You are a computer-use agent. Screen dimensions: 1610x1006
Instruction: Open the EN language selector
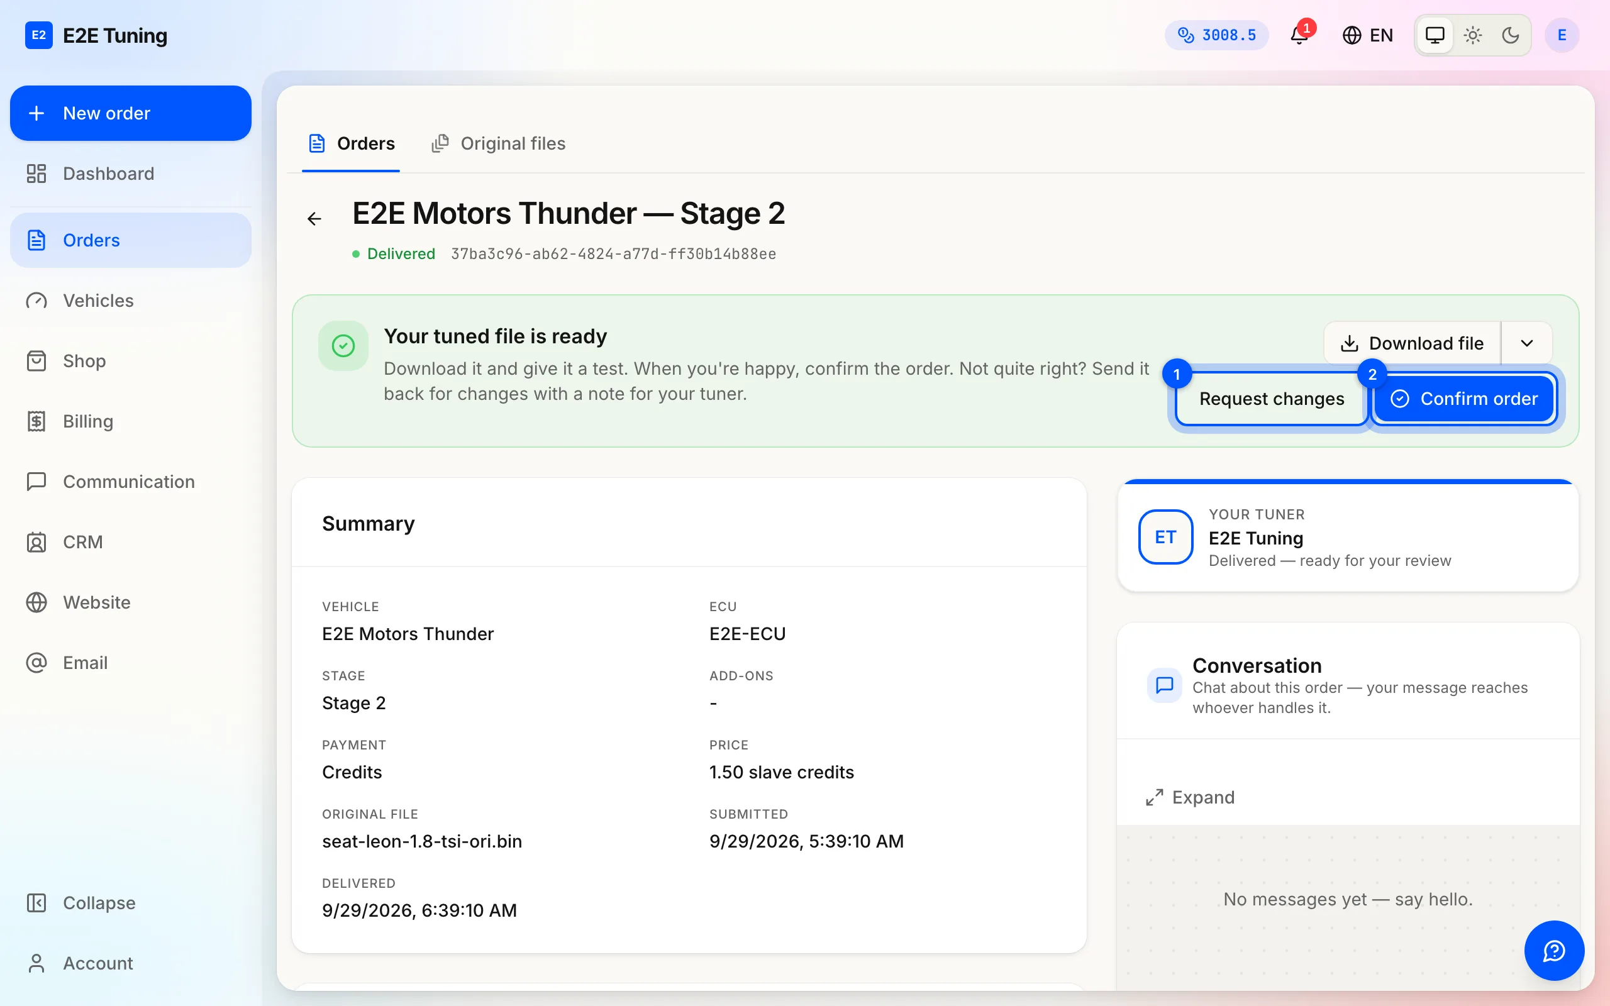(1368, 35)
